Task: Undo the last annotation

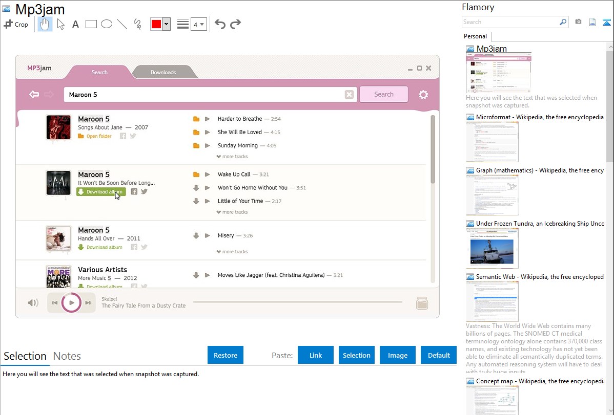Action: pos(220,24)
